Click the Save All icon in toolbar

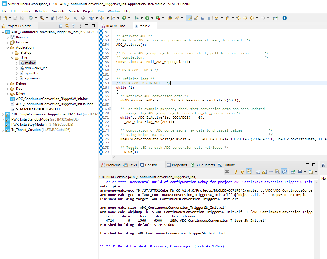pyautogui.click(x=22, y=18)
